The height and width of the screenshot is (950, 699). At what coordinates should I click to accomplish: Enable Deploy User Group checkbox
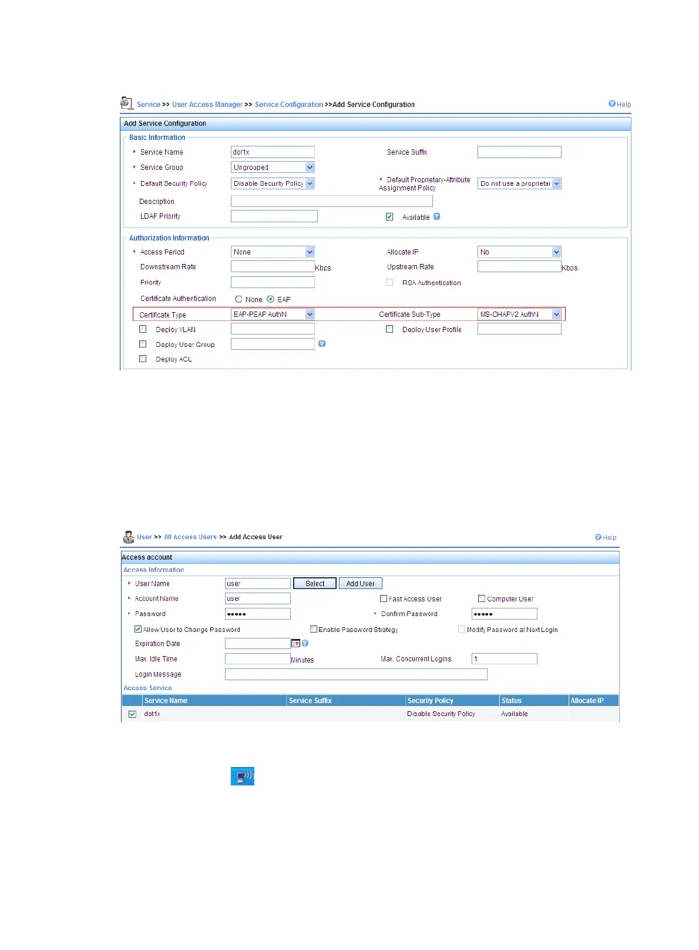pos(143,344)
